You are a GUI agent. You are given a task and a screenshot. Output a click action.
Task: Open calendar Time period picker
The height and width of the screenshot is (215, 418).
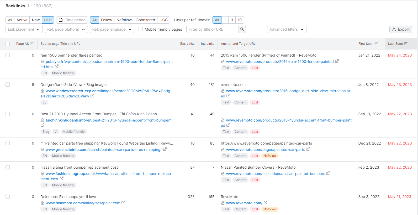(x=72, y=20)
